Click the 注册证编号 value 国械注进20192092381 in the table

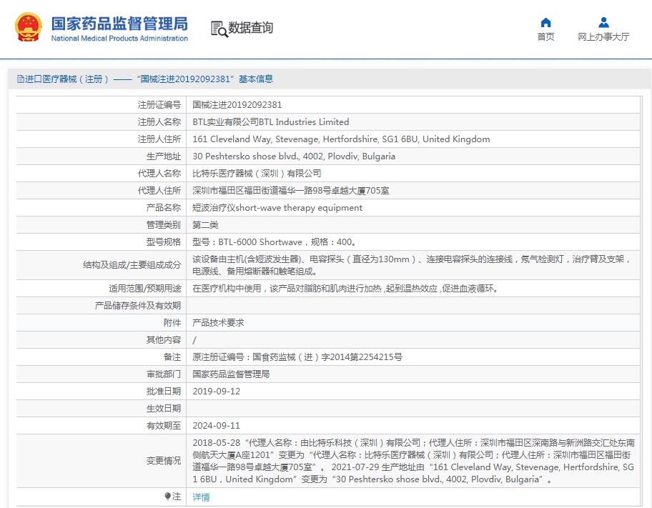pyautogui.click(x=237, y=105)
